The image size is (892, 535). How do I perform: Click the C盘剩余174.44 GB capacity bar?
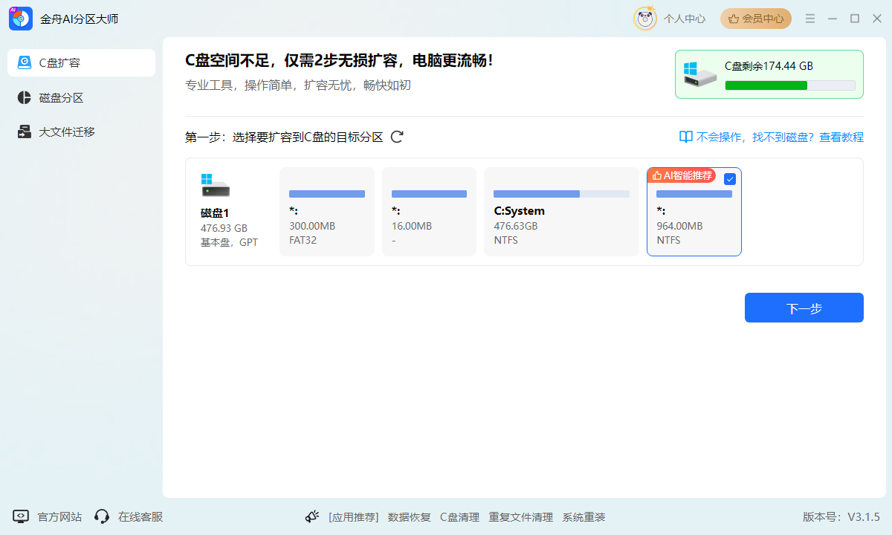[x=789, y=85]
